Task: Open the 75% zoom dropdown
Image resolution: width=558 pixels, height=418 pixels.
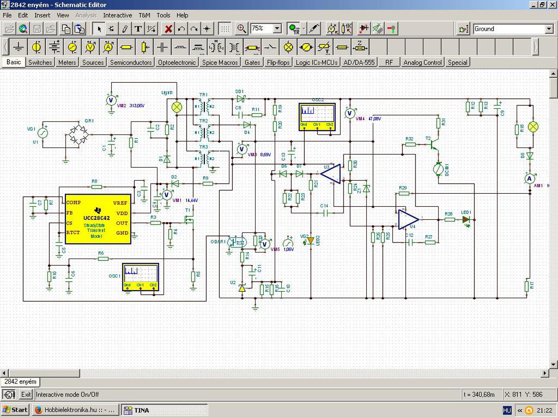Action: (x=277, y=29)
